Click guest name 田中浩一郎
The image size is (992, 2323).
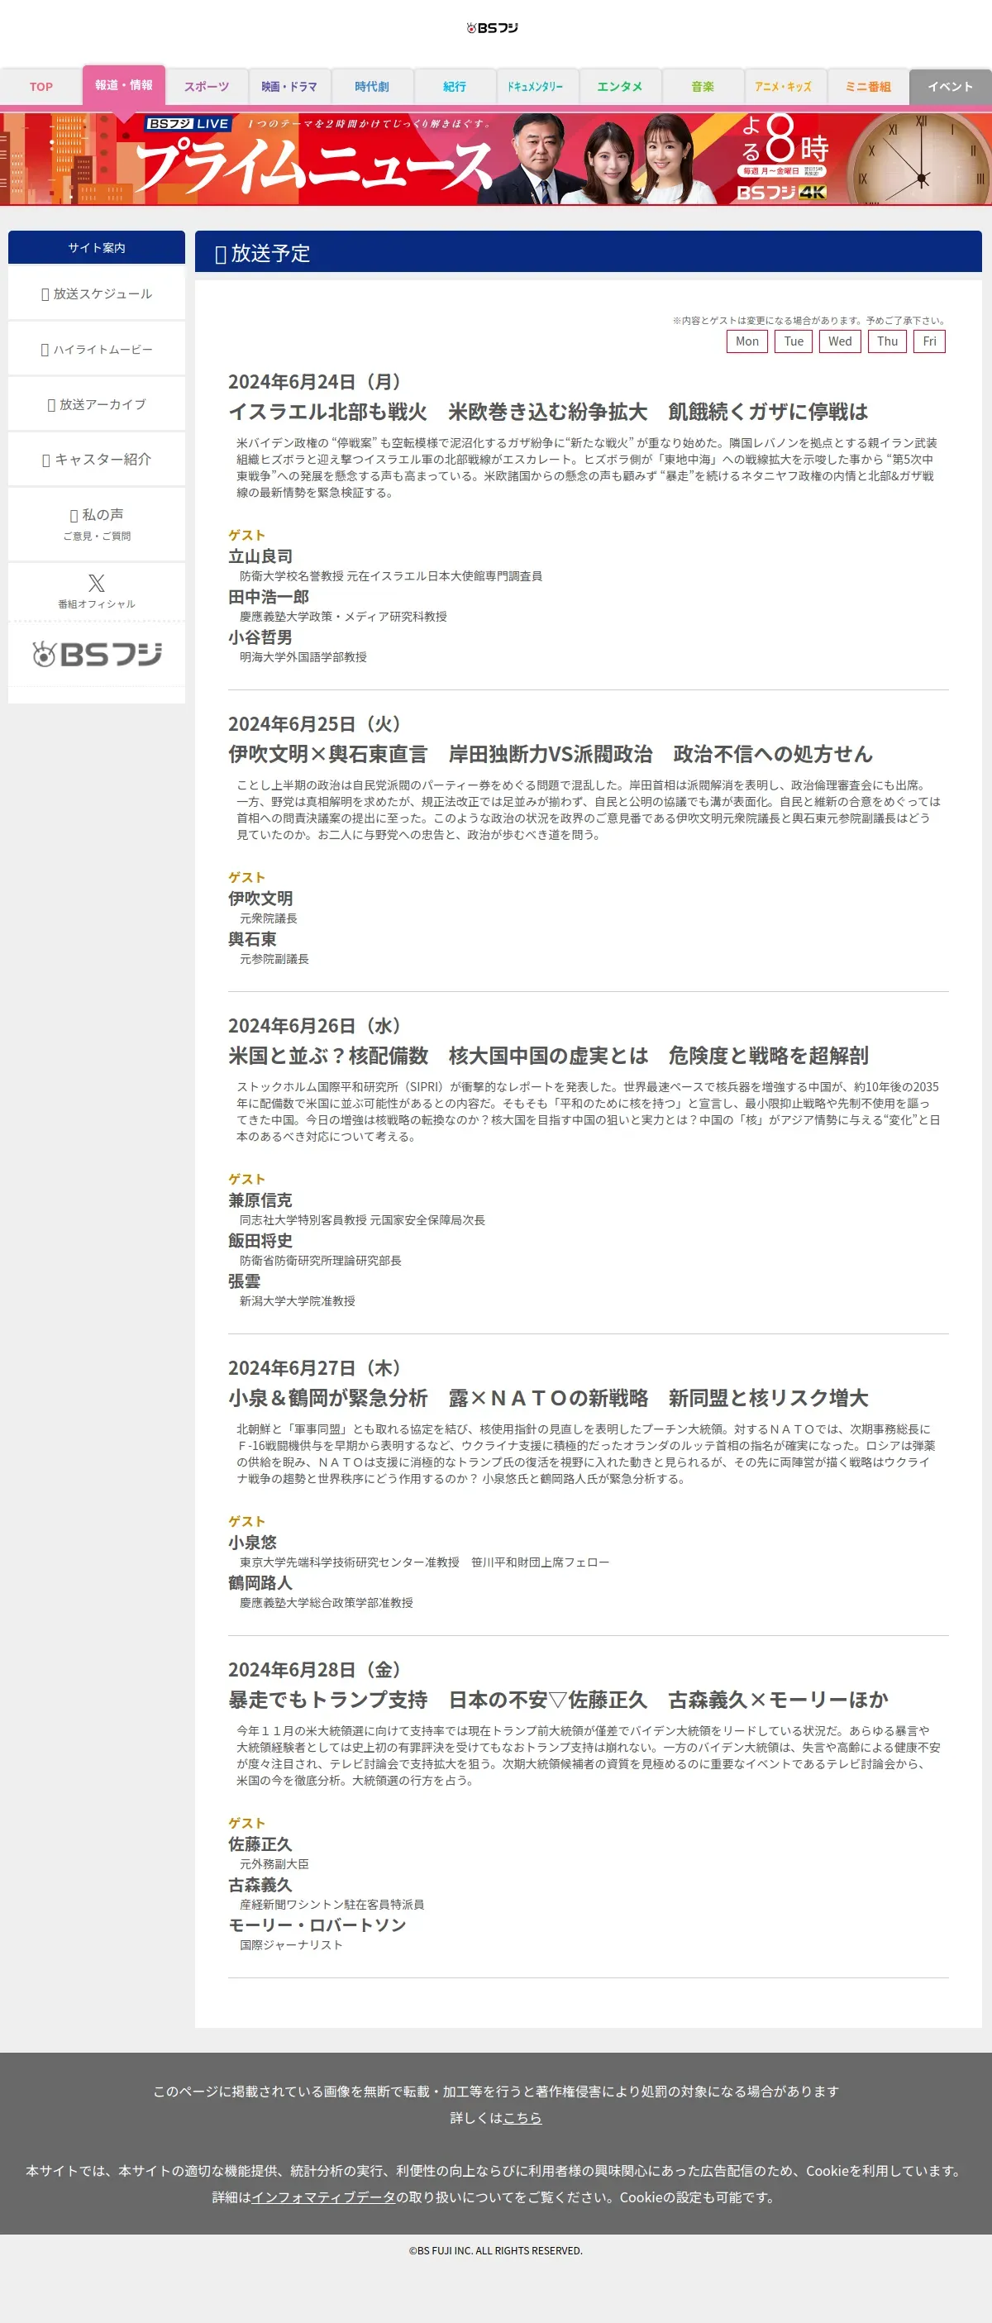(269, 597)
